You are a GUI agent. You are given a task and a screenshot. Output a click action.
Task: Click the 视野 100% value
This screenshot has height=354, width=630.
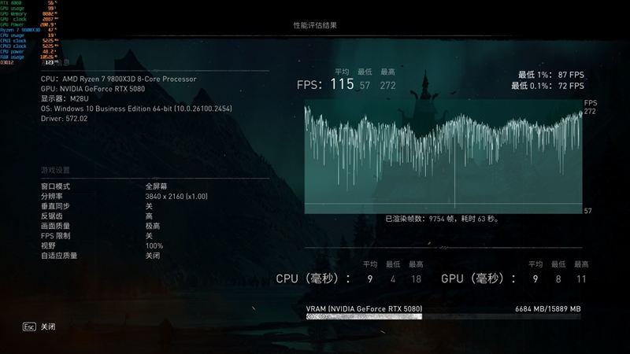(x=154, y=245)
